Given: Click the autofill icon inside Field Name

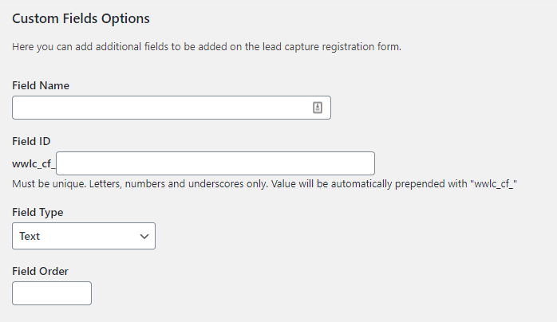Looking at the screenshot, I should [x=317, y=108].
